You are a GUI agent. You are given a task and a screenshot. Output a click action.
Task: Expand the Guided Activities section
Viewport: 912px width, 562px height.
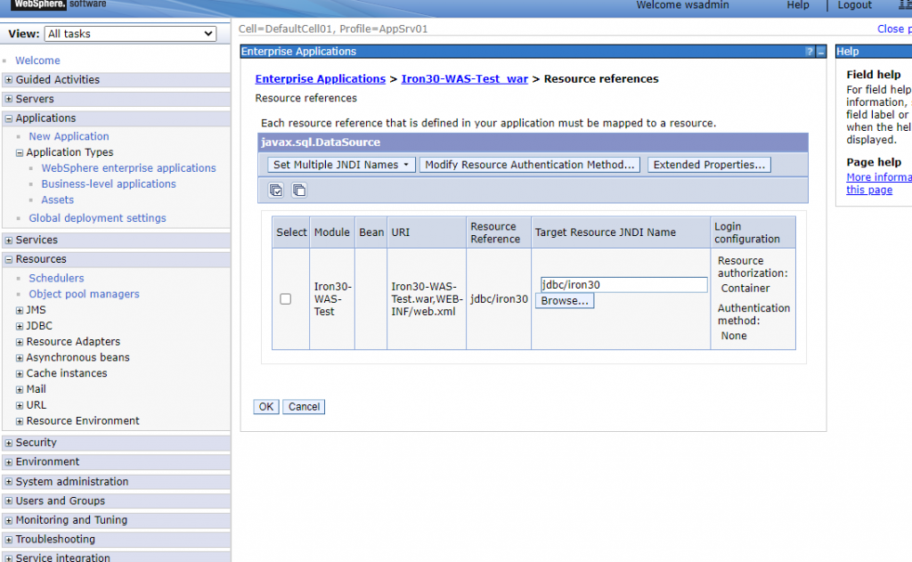(x=9, y=79)
